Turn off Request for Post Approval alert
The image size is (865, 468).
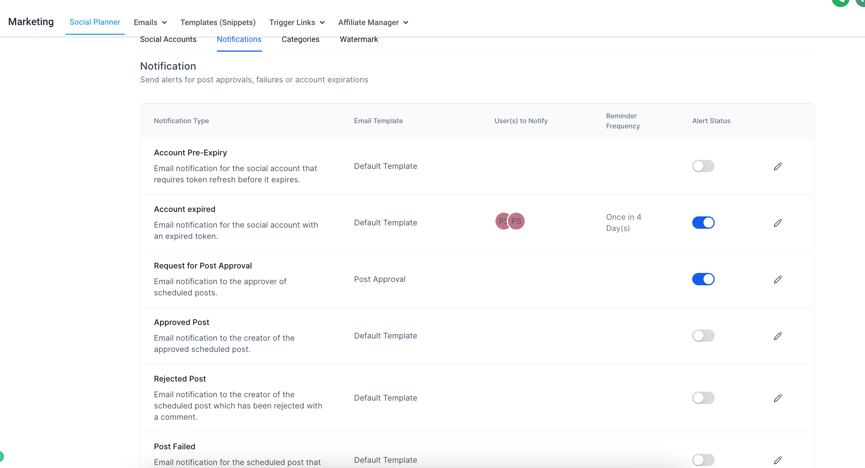point(703,279)
